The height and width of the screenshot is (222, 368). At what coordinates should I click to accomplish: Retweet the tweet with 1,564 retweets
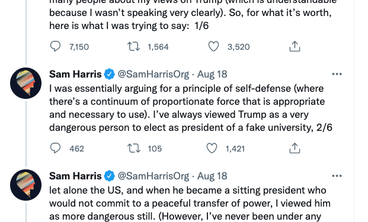pos(133,46)
